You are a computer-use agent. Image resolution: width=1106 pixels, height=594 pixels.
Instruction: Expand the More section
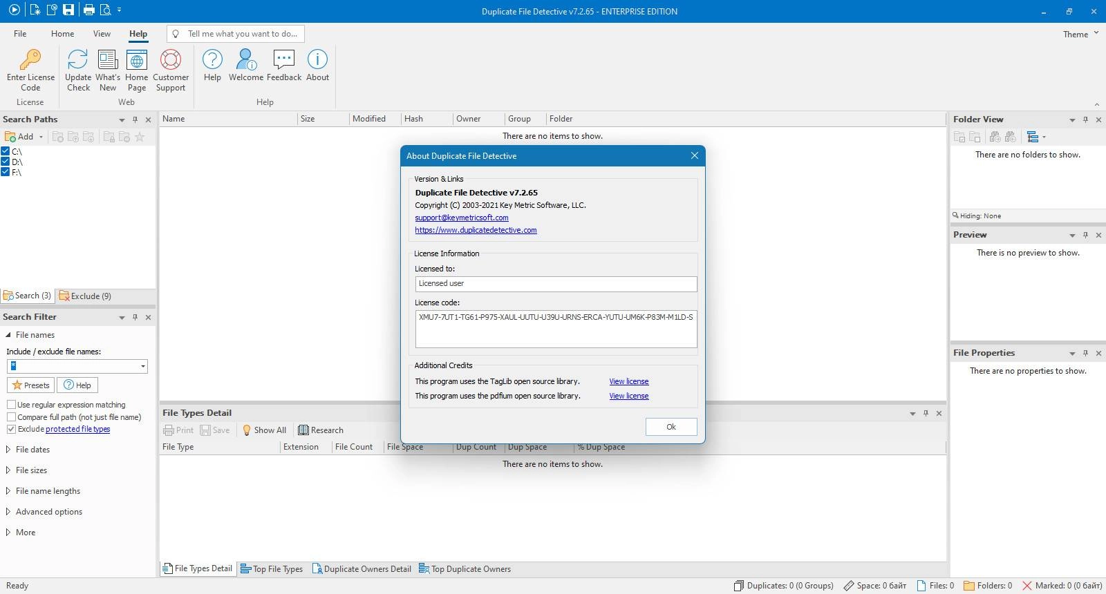pos(8,533)
